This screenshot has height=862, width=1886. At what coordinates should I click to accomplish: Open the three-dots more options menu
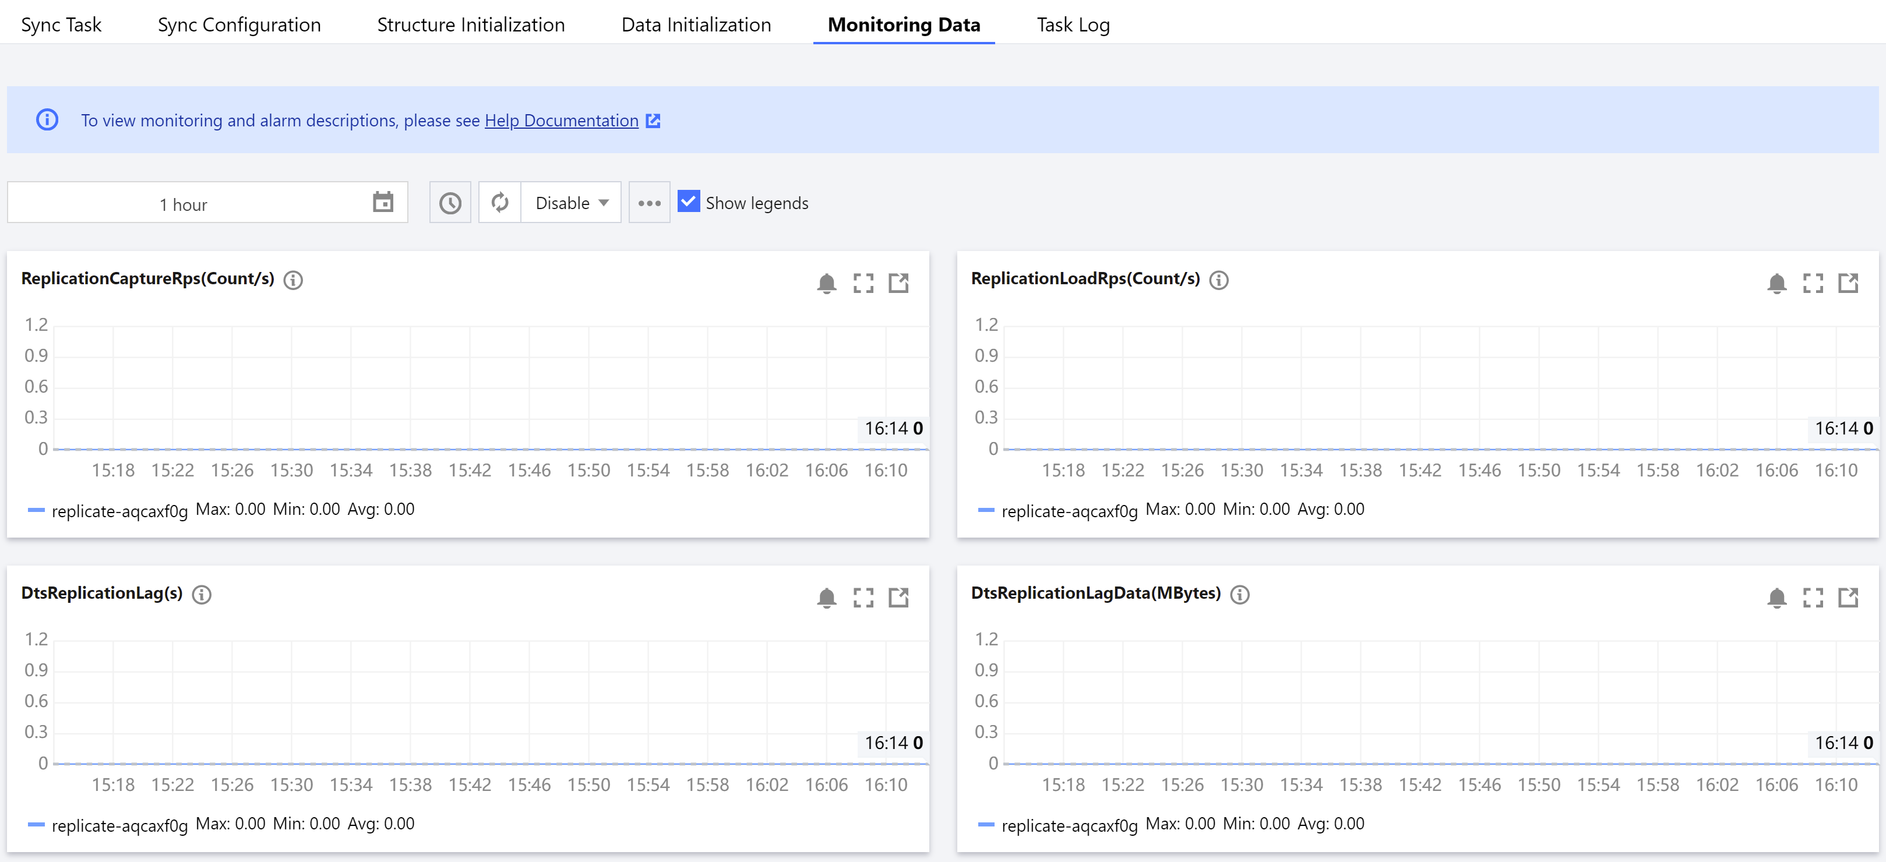tap(648, 203)
